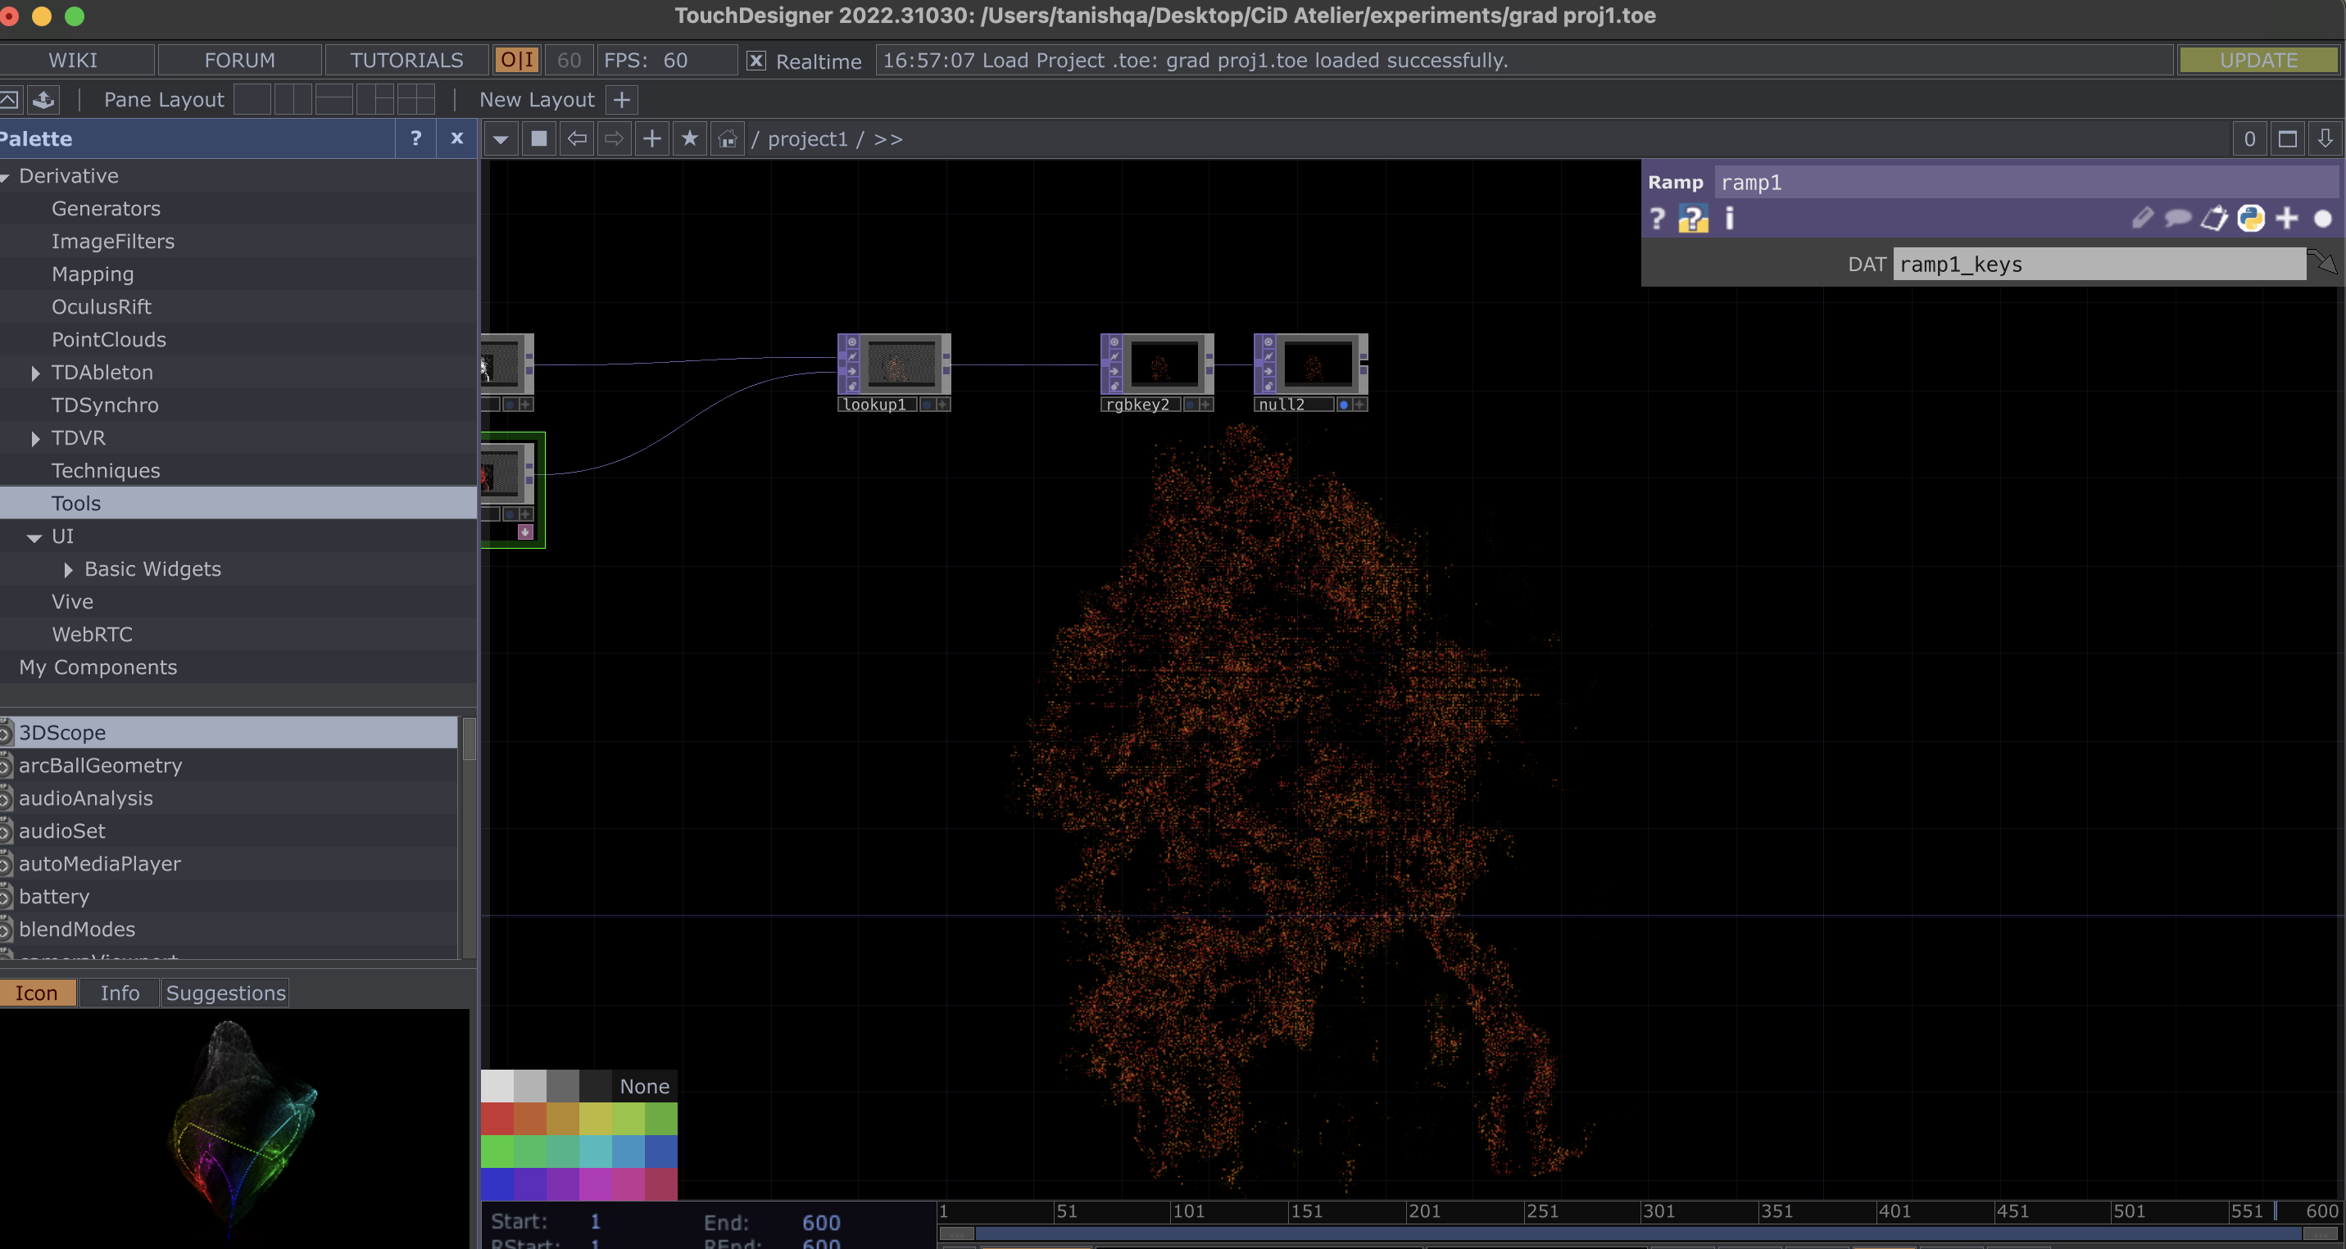Open operator help question mark for ramp1

click(1658, 219)
